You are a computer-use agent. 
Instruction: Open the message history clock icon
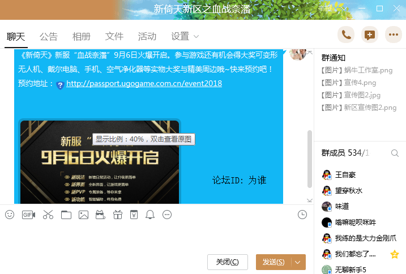[302, 214]
